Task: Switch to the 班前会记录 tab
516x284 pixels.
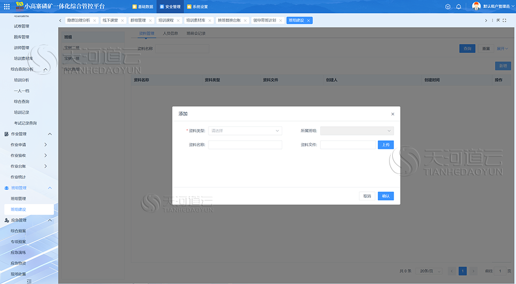Action: (196, 34)
